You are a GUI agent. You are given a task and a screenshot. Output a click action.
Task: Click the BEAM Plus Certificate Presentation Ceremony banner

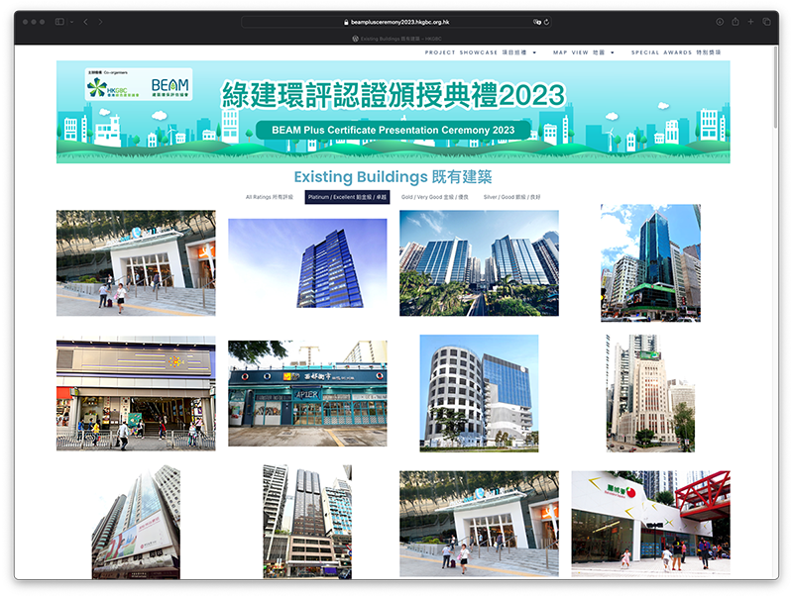point(393,112)
